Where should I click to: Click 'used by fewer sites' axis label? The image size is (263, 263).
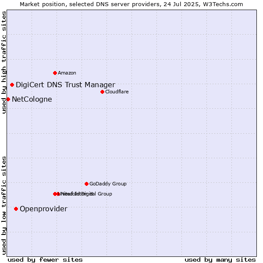click(x=45, y=260)
